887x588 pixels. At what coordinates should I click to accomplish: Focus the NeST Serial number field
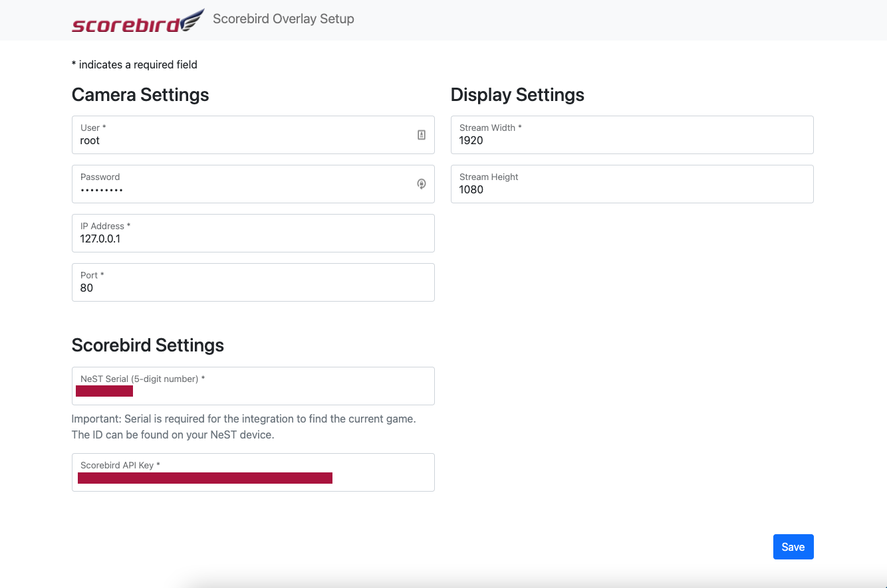click(253, 386)
